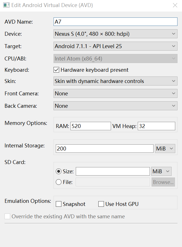Click the Browse button for SD file
The height and width of the screenshot is (247, 182).
coord(163,182)
